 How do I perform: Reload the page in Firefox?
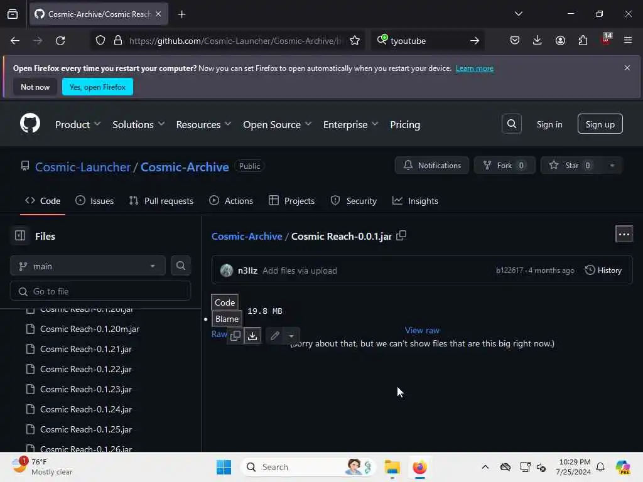coord(60,41)
